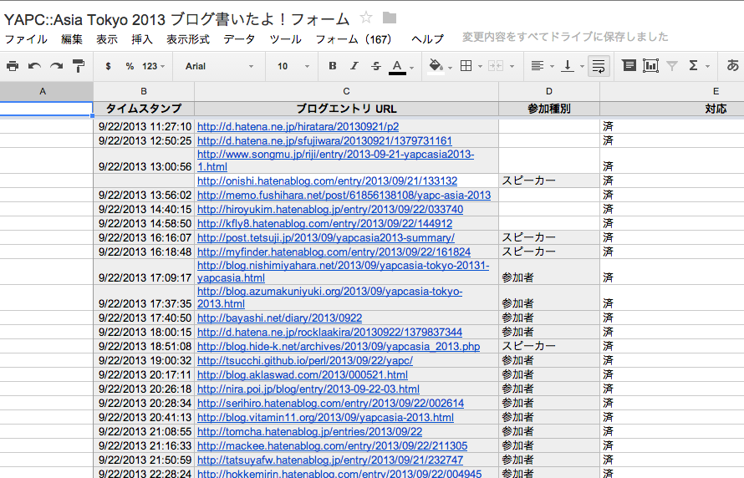Open the Arial font family dropdown
The image size is (744, 478).
point(219,66)
